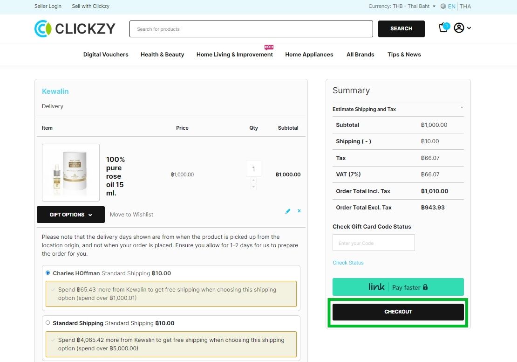517x362 pixels.
Task: Move rose oil to Wishlist
Action: coord(131,215)
